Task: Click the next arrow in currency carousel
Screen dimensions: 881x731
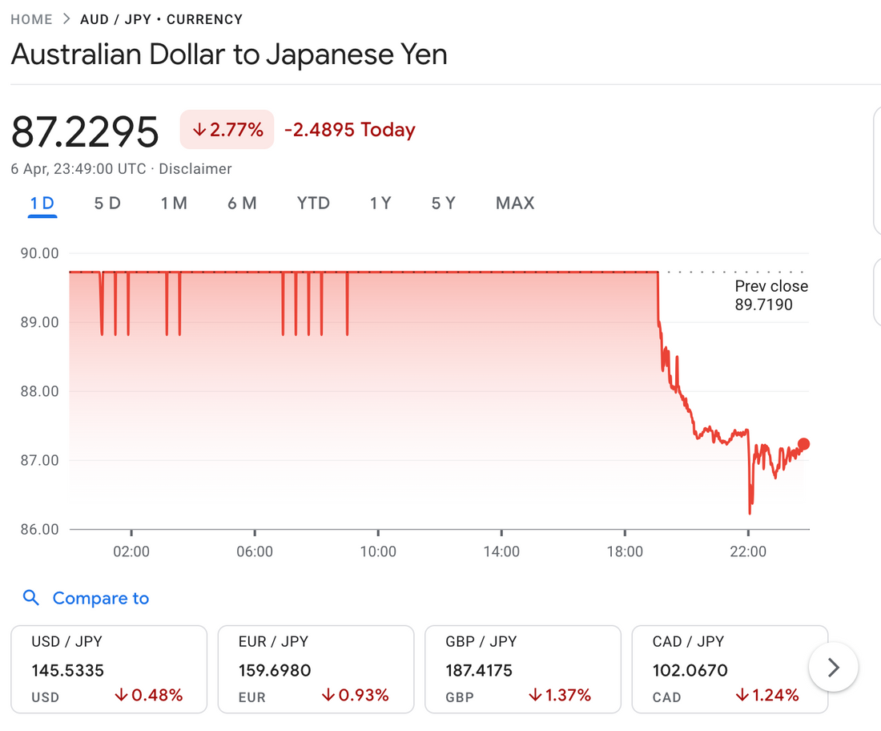Action: [x=833, y=667]
